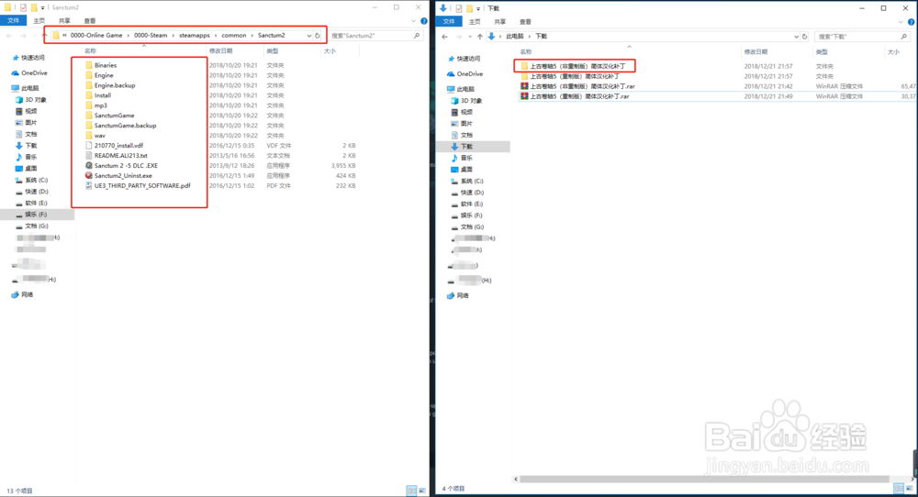Open help in the Sanctum2 window

424,21
